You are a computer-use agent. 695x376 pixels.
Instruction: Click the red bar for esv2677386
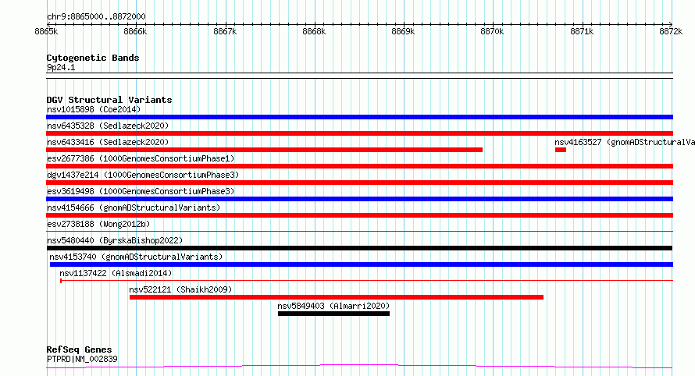tap(359, 166)
